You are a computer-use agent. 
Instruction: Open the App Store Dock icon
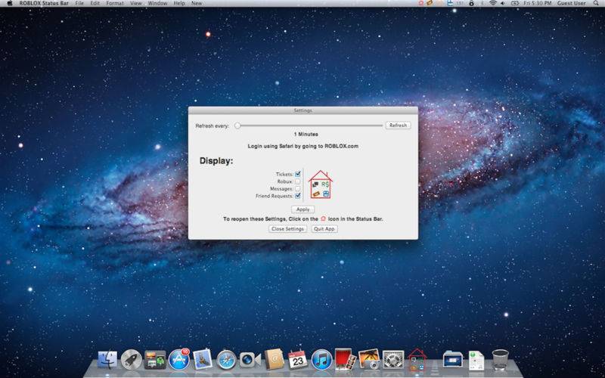179,360
